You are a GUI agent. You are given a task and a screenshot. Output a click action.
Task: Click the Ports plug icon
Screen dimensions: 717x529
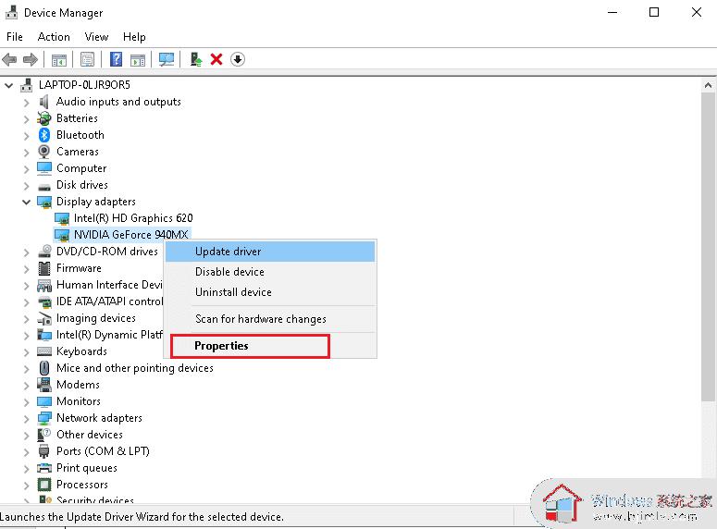(x=43, y=451)
